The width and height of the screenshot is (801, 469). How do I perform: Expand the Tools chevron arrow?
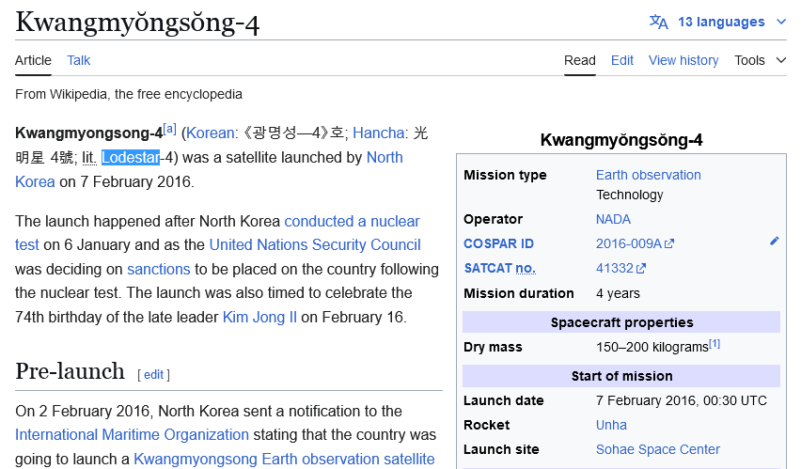pyautogui.click(x=781, y=60)
